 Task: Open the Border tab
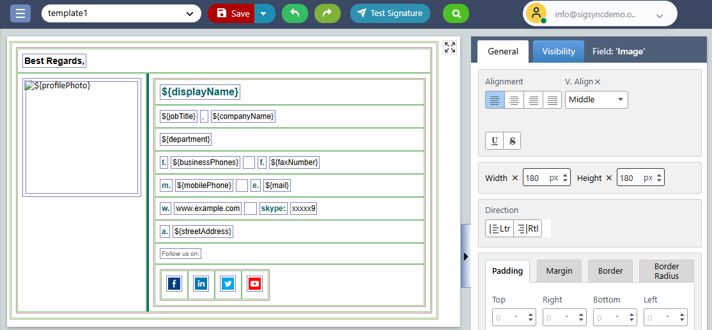pos(610,271)
